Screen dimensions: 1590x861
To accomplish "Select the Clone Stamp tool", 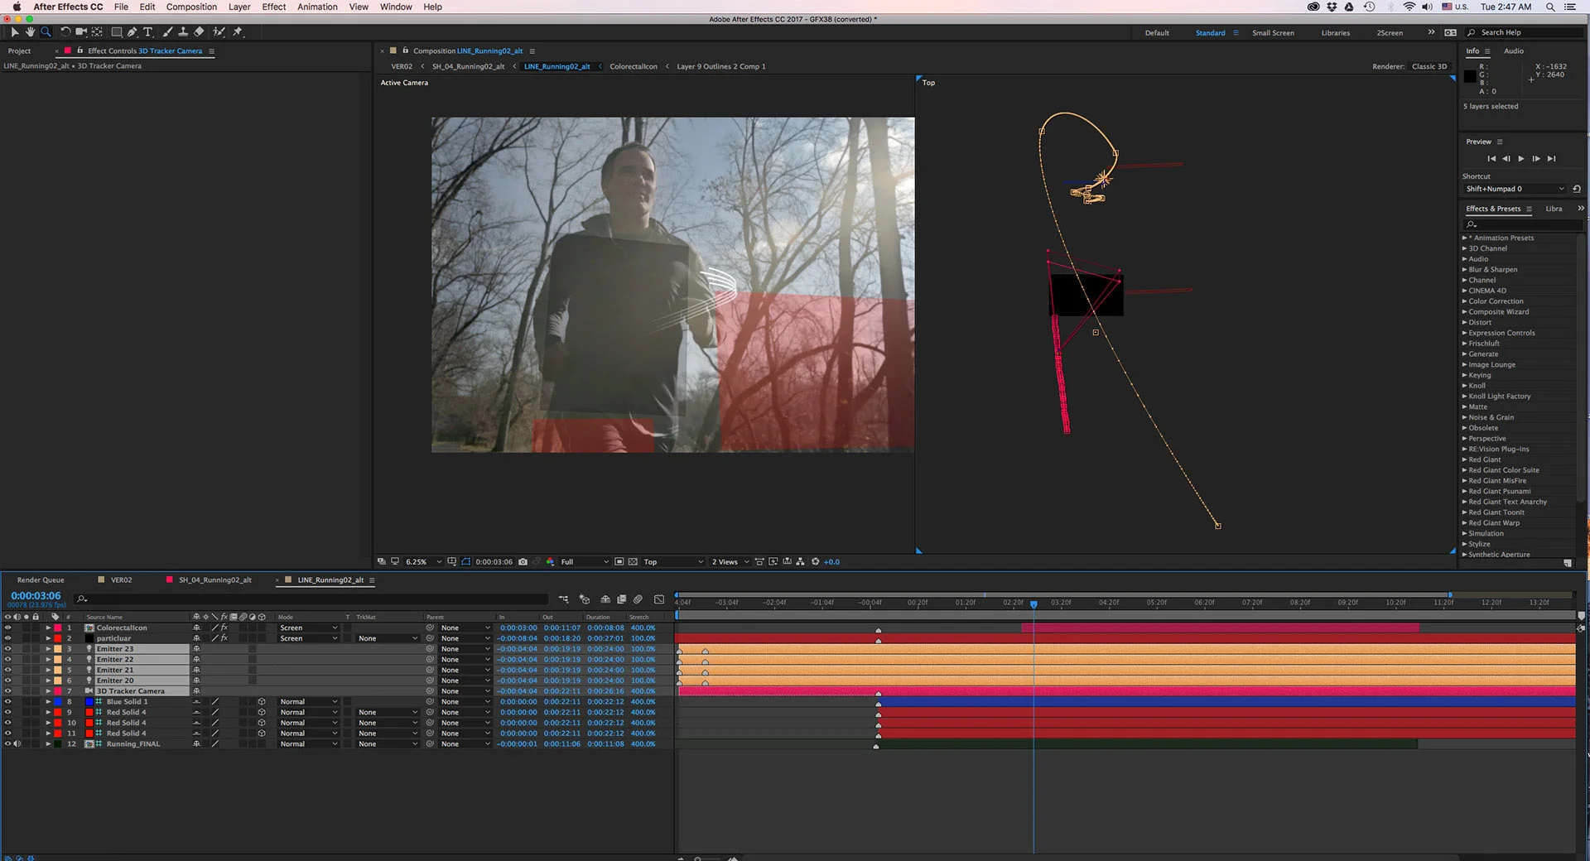I will point(183,31).
